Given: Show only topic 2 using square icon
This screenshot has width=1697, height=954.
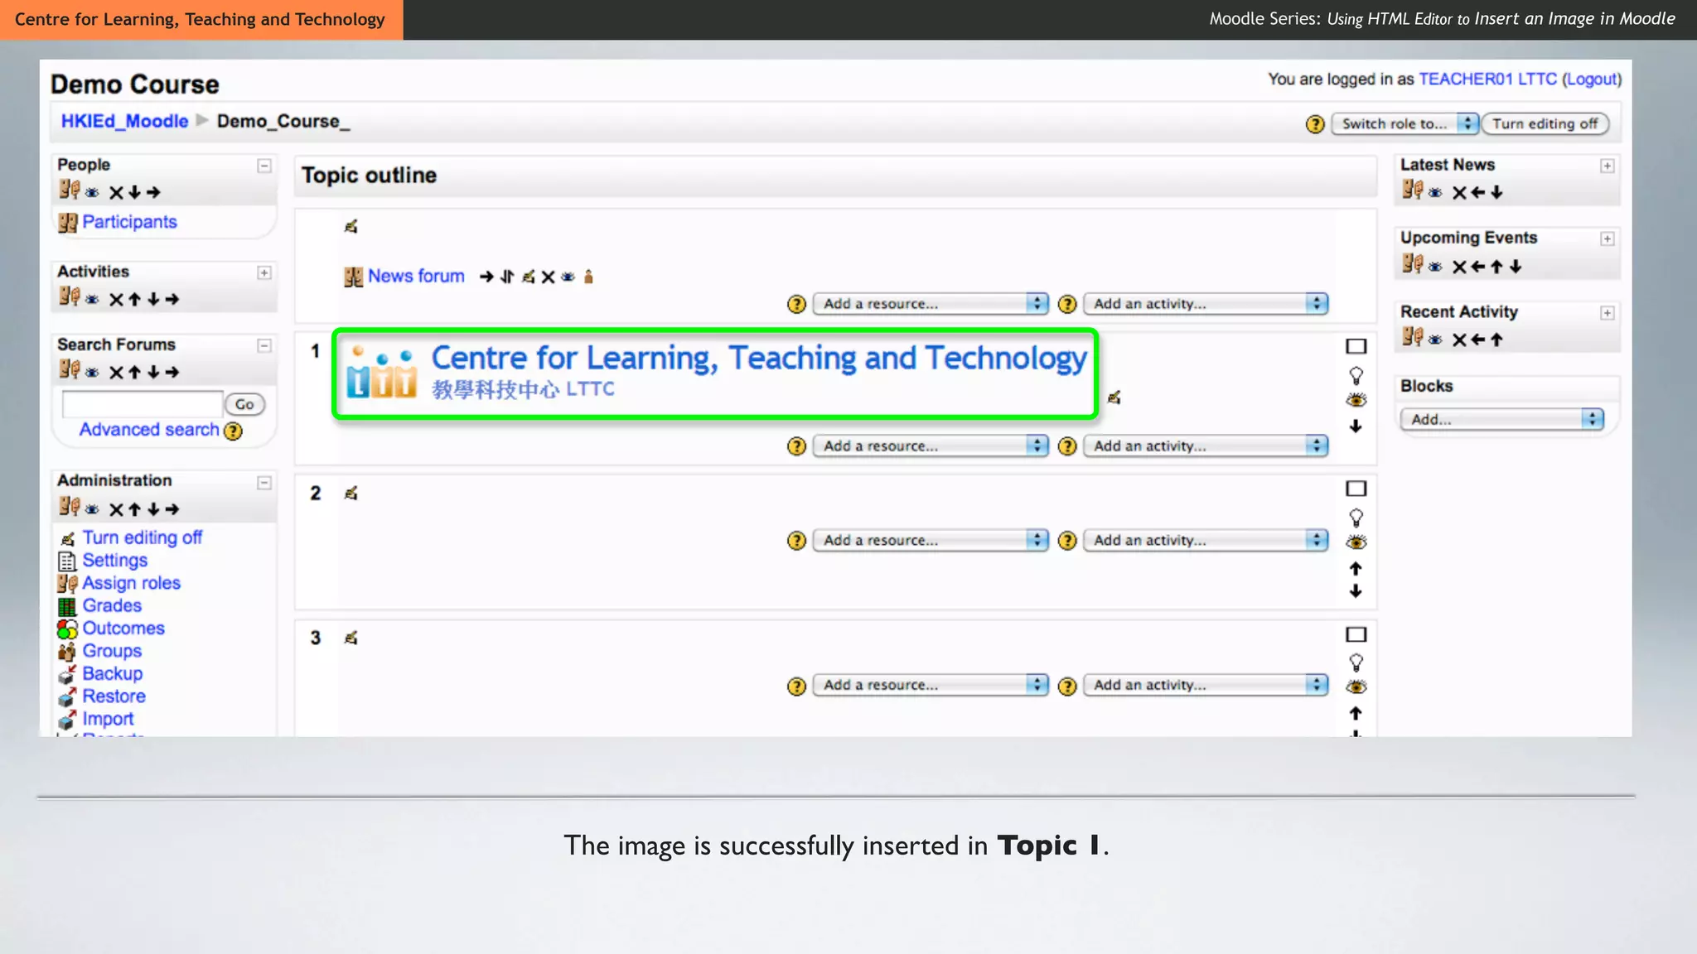Looking at the screenshot, I should click(1356, 489).
